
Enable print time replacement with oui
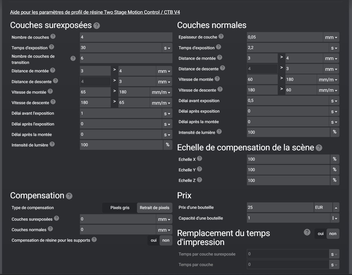[321, 234]
